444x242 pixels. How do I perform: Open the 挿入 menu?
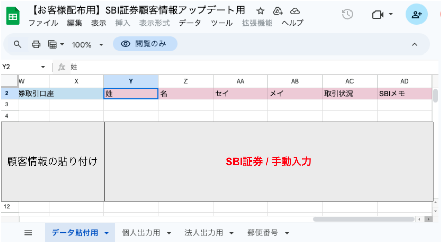[123, 23]
